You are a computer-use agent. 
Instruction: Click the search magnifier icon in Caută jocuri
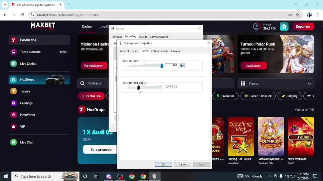(x=83, y=83)
